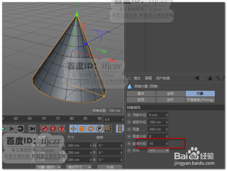Toggle animation dot for 方向
227x171 pixels.
pyautogui.click(x=129, y=151)
